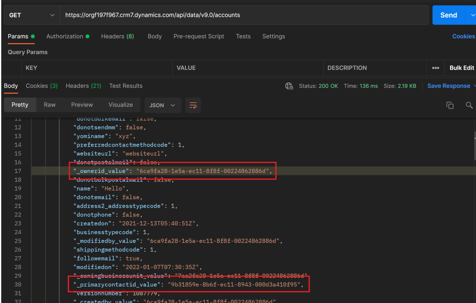Open the Headers (8) tab
This screenshot has height=303, width=476.
117,36
